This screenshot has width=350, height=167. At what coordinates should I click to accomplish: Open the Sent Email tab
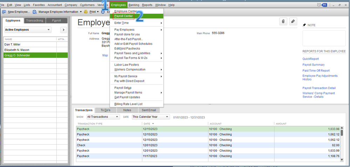(149, 110)
